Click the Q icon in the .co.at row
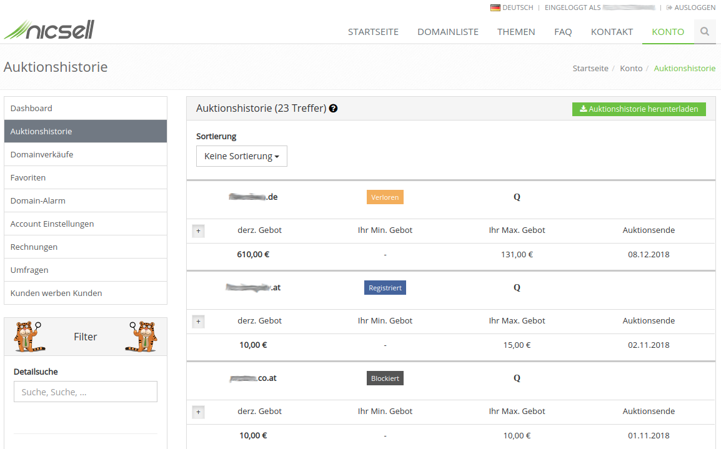 [517, 378]
